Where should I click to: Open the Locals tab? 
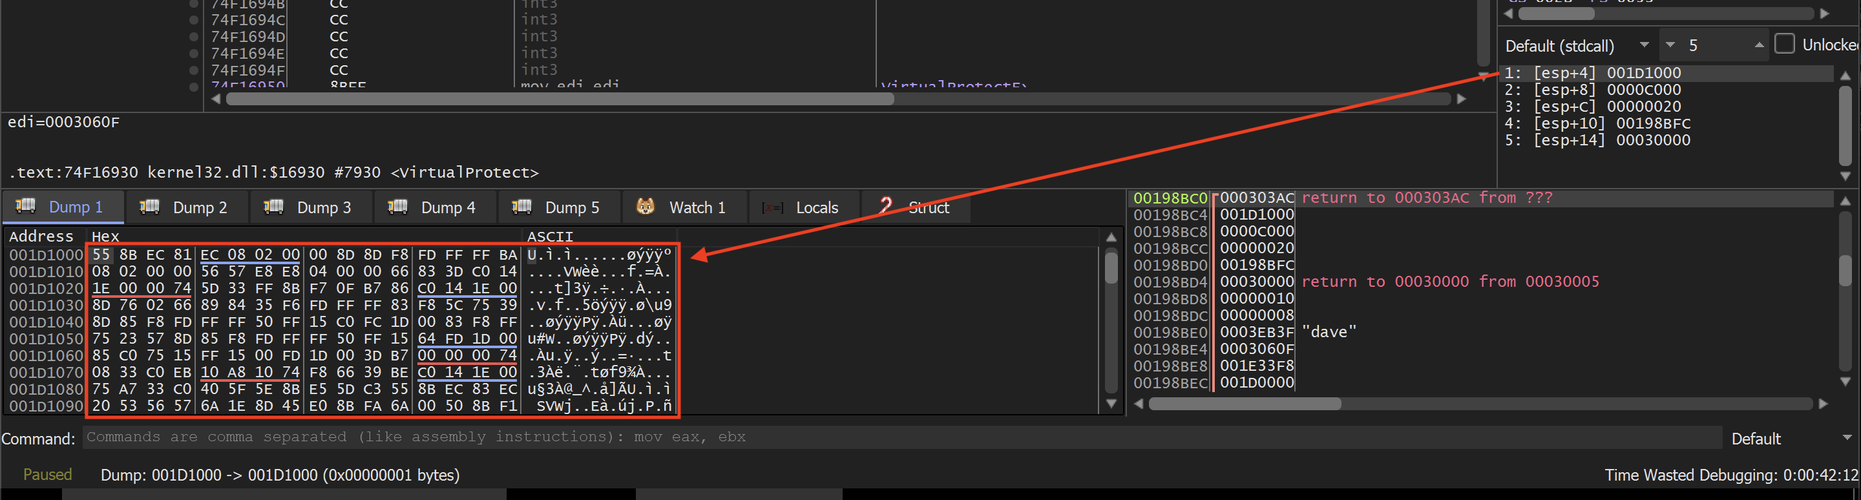point(804,207)
